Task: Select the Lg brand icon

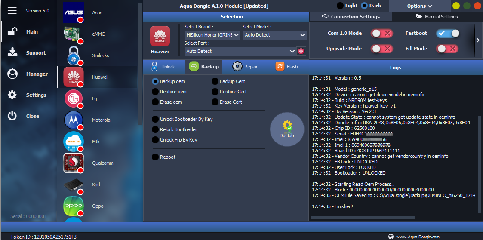Action: pos(74,98)
